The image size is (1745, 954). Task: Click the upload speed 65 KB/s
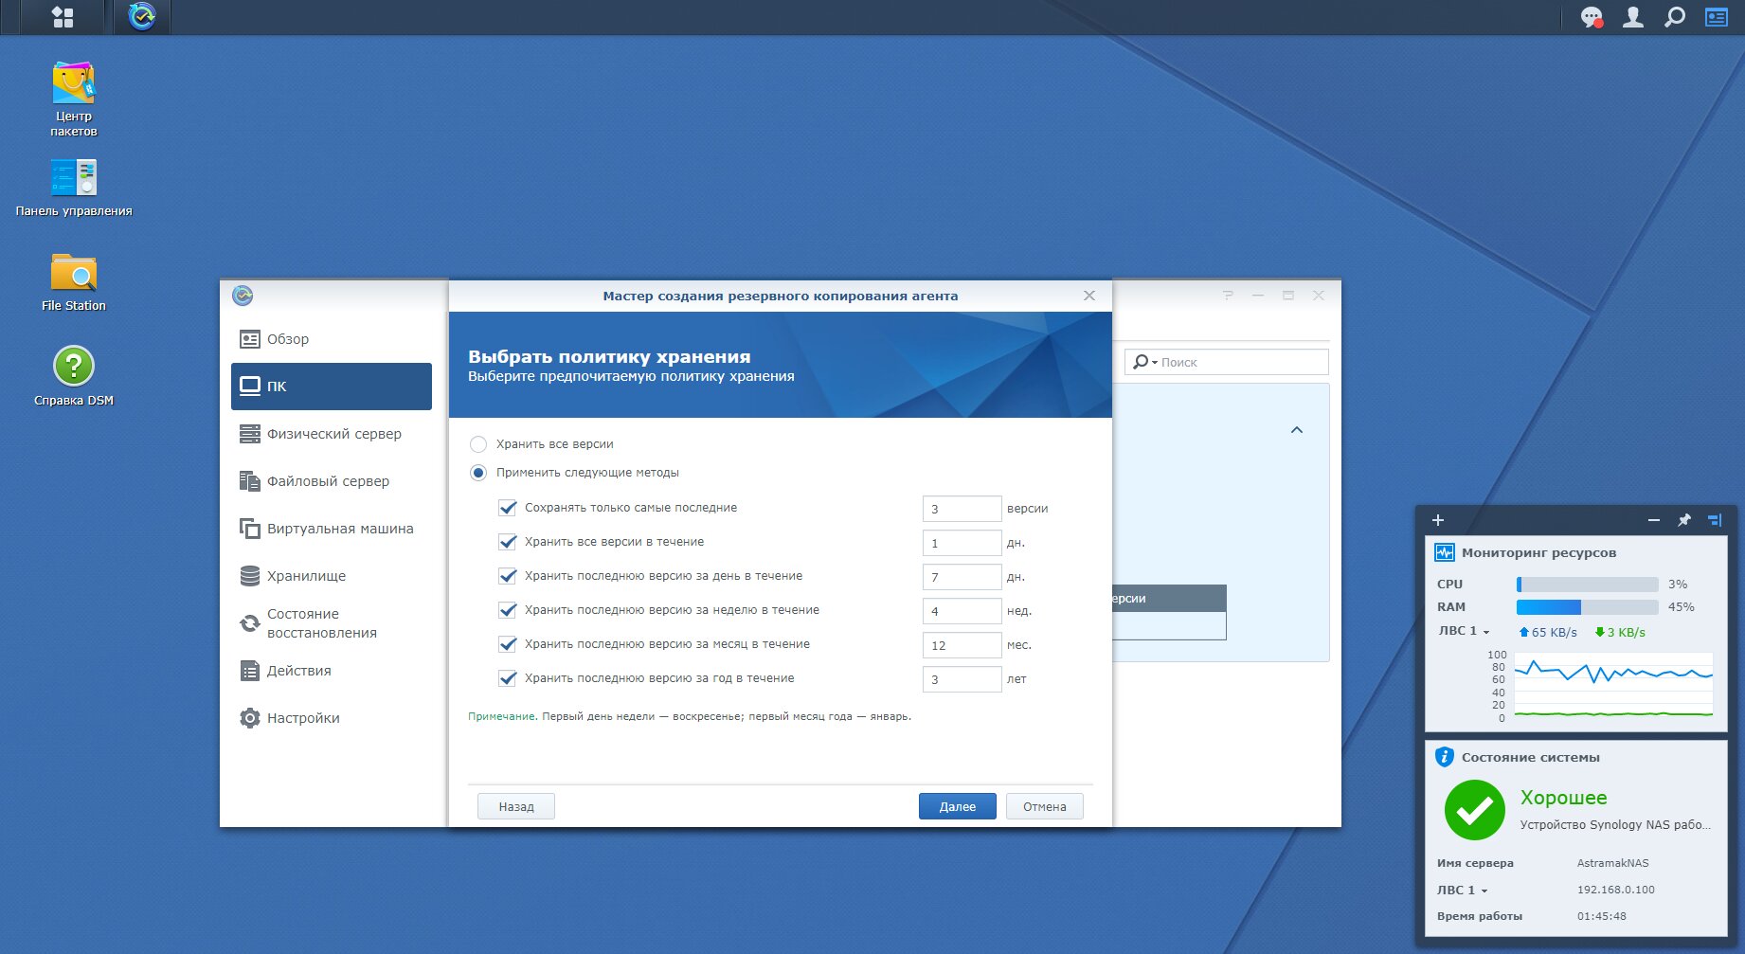click(1548, 632)
